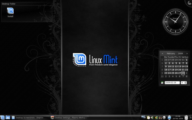Select February 23 in the calendar
This screenshot has height=120, width=192.
point(166,73)
